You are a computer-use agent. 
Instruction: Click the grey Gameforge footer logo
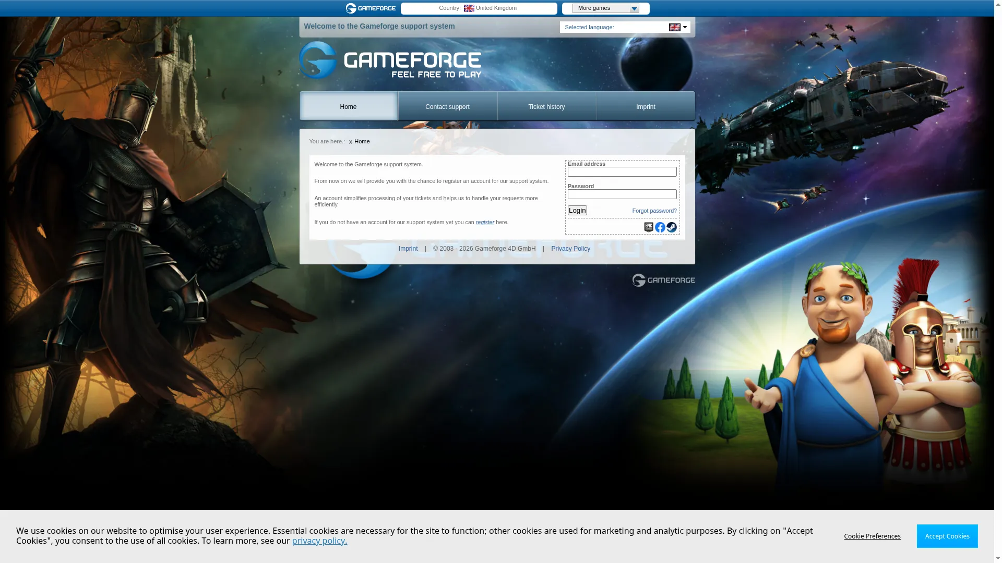[x=663, y=280]
